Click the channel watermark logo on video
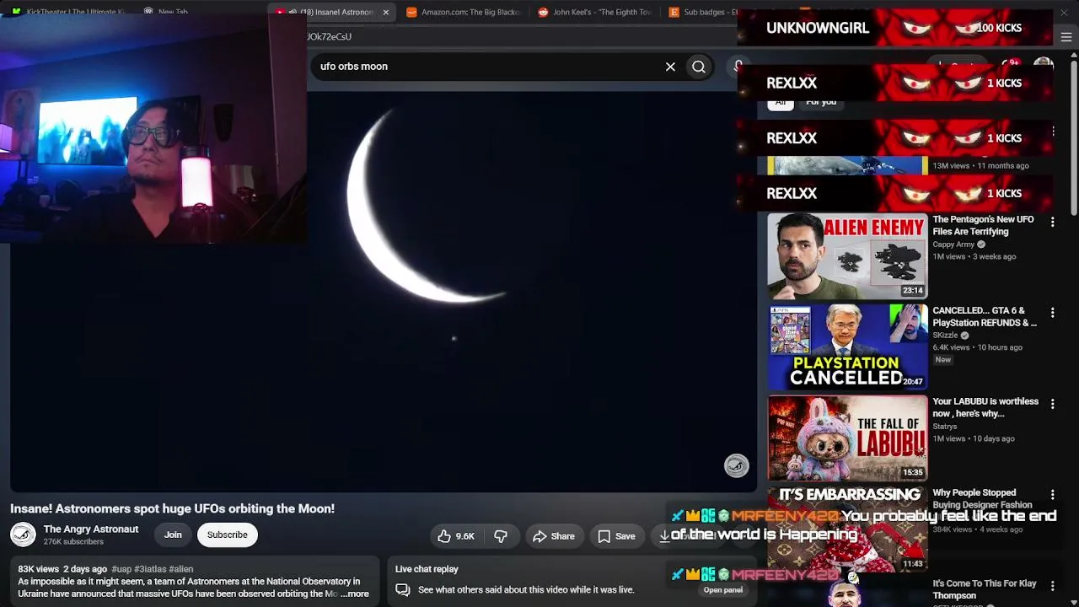 tap(736, 466)
